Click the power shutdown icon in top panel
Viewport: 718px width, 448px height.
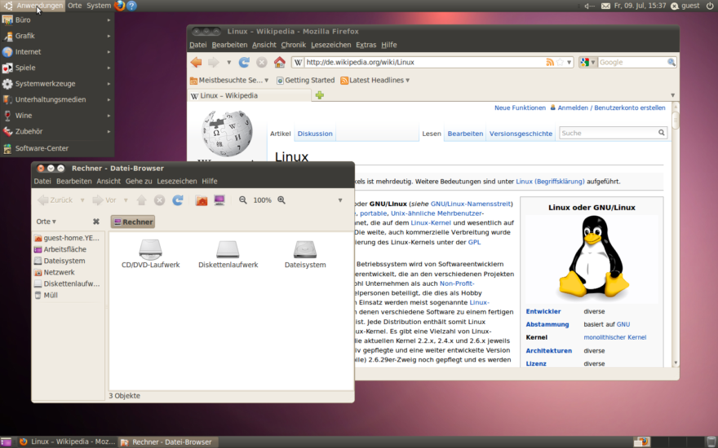tap(710, 6)
